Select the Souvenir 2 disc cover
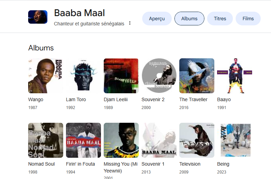This screenshot has height=179, width=271. pyautogui.click(x=159, y=76)
